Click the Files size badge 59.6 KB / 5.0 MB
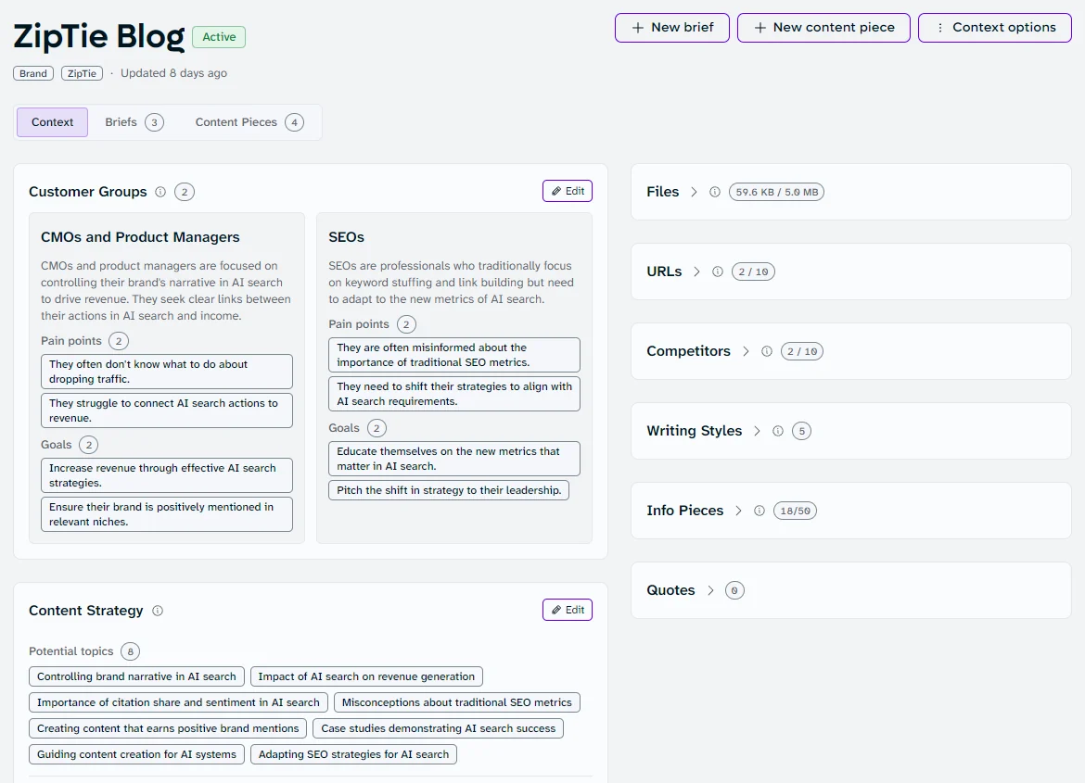The image size is (1085, 783). [x=776, y=193]
